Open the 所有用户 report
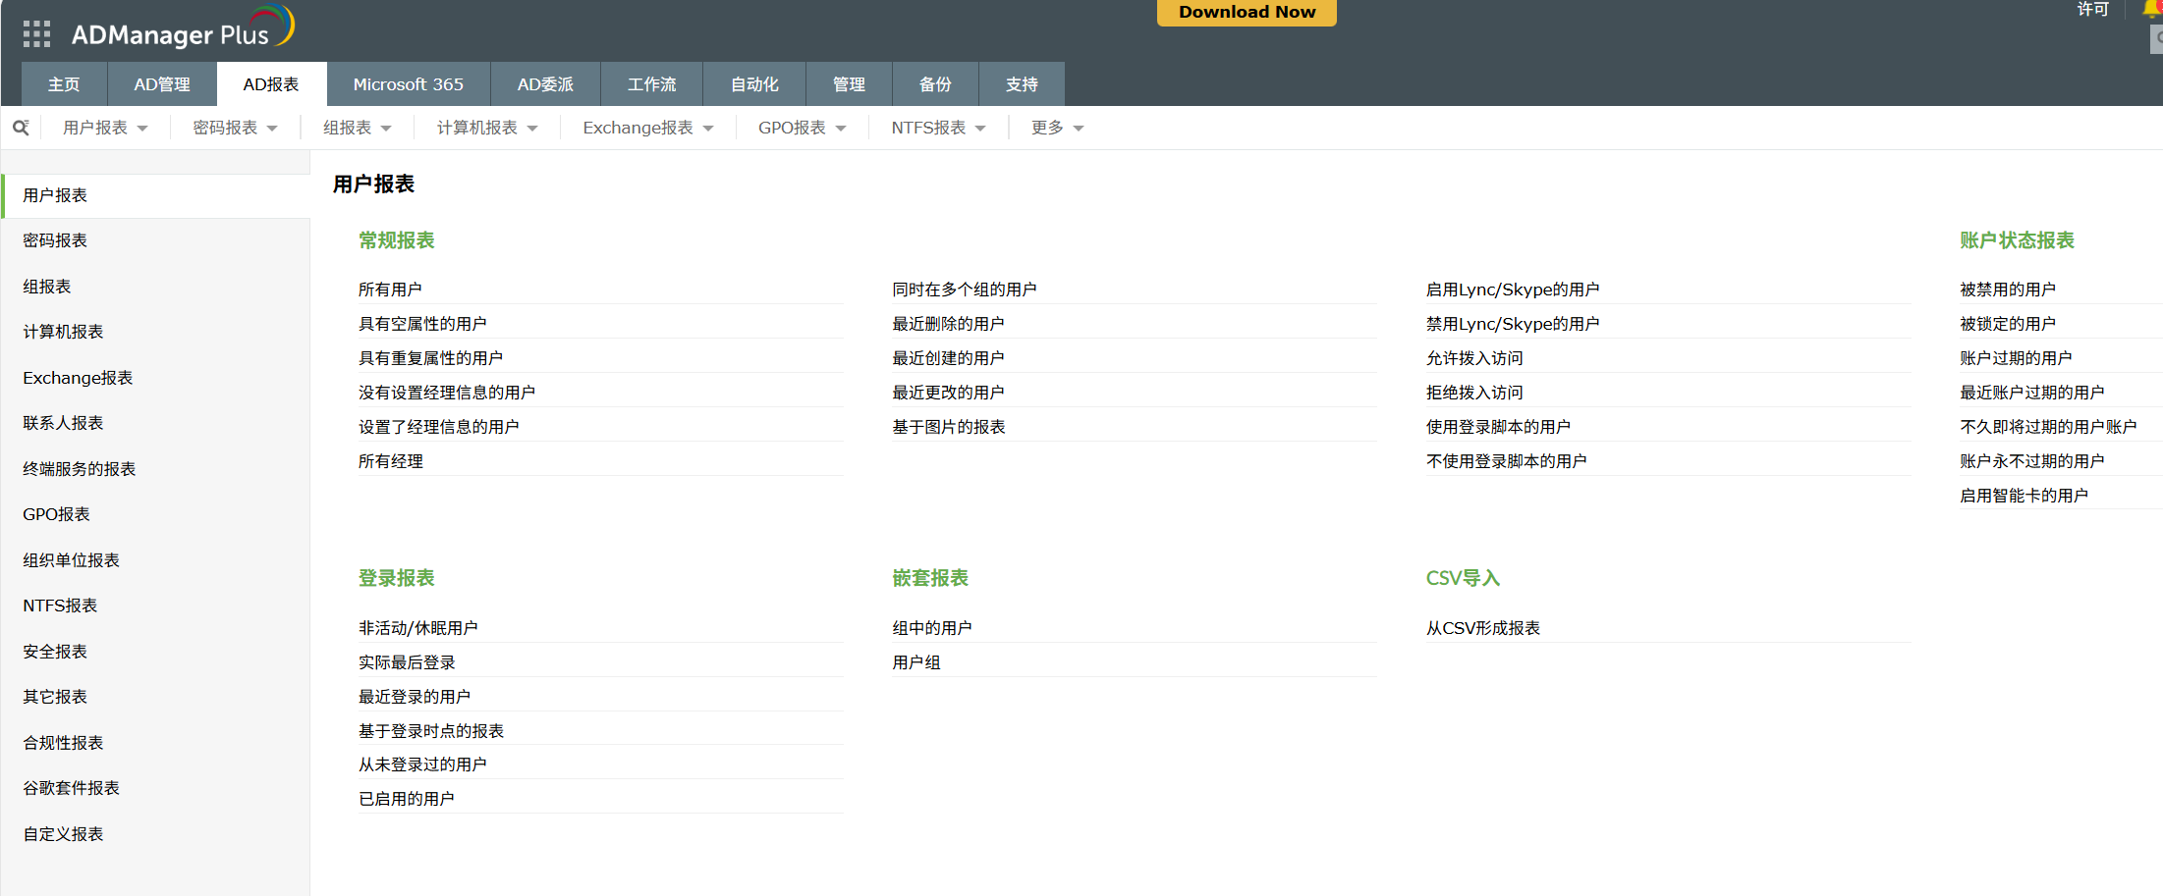 coord(390,289)
